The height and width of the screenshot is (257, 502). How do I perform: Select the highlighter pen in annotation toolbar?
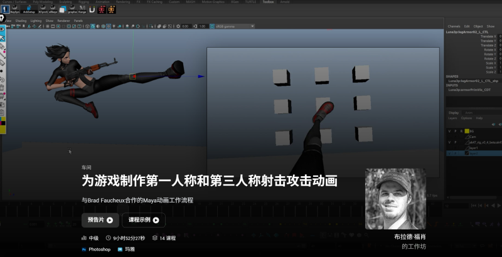pyautogui.click(x=3, y=46)
